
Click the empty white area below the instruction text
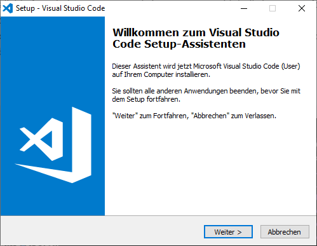210,167
